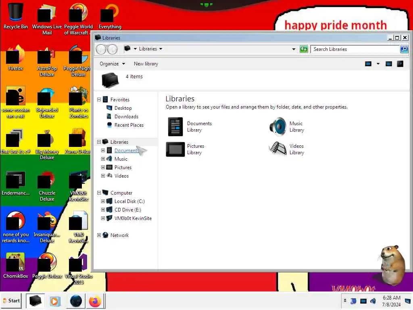The height and width of the screenshot is (310, 413).
Task: Click the round blue taskbar icon
Action: click(x=76, y=301)
